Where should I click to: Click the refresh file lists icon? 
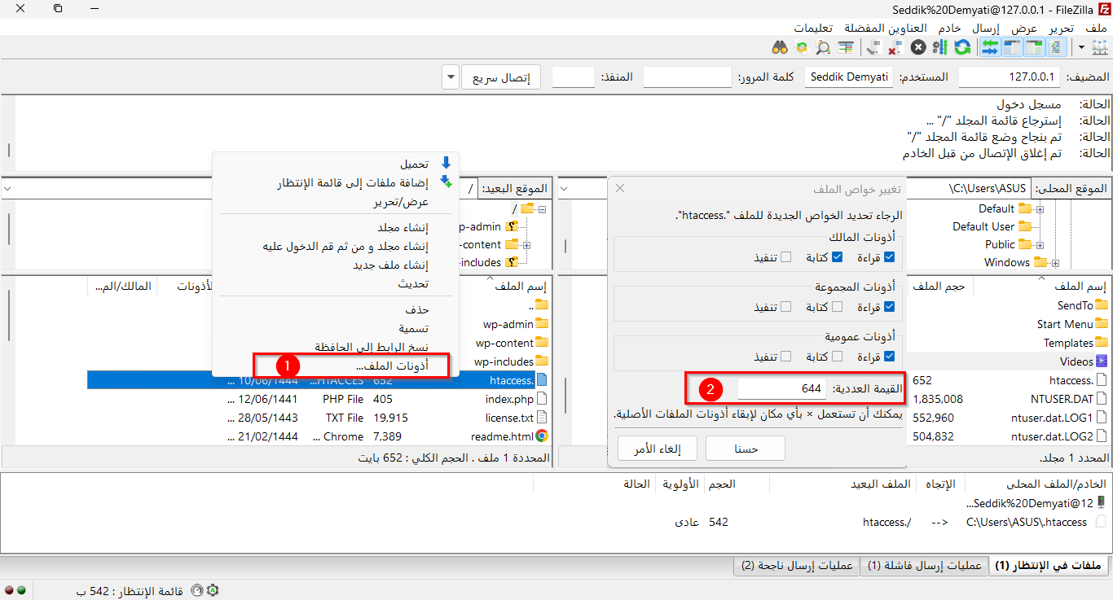(962, 48)
